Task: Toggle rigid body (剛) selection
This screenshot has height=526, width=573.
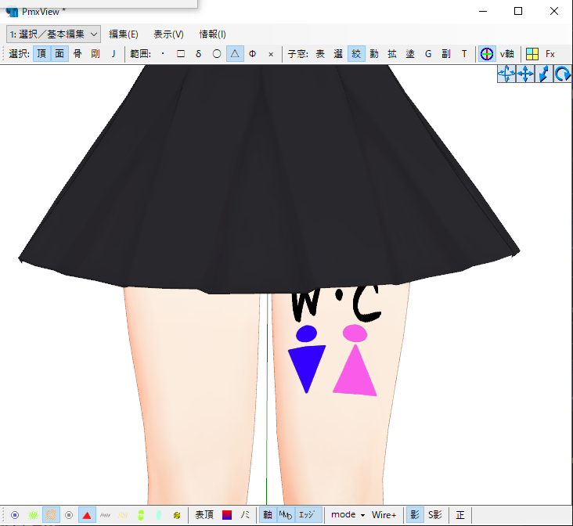Action: (x=95, y=54)
